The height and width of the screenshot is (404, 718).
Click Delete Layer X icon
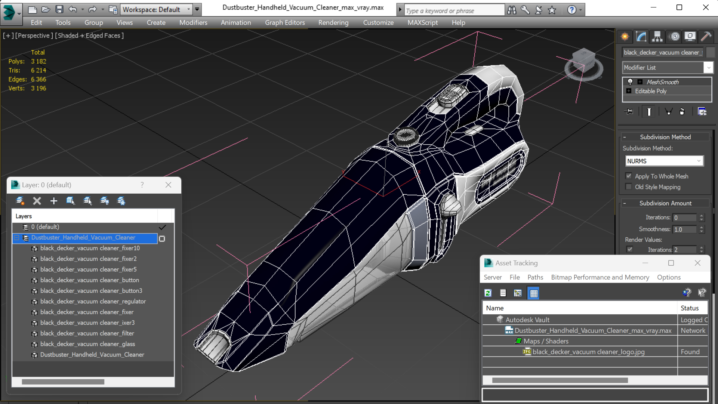click(37, 201)
